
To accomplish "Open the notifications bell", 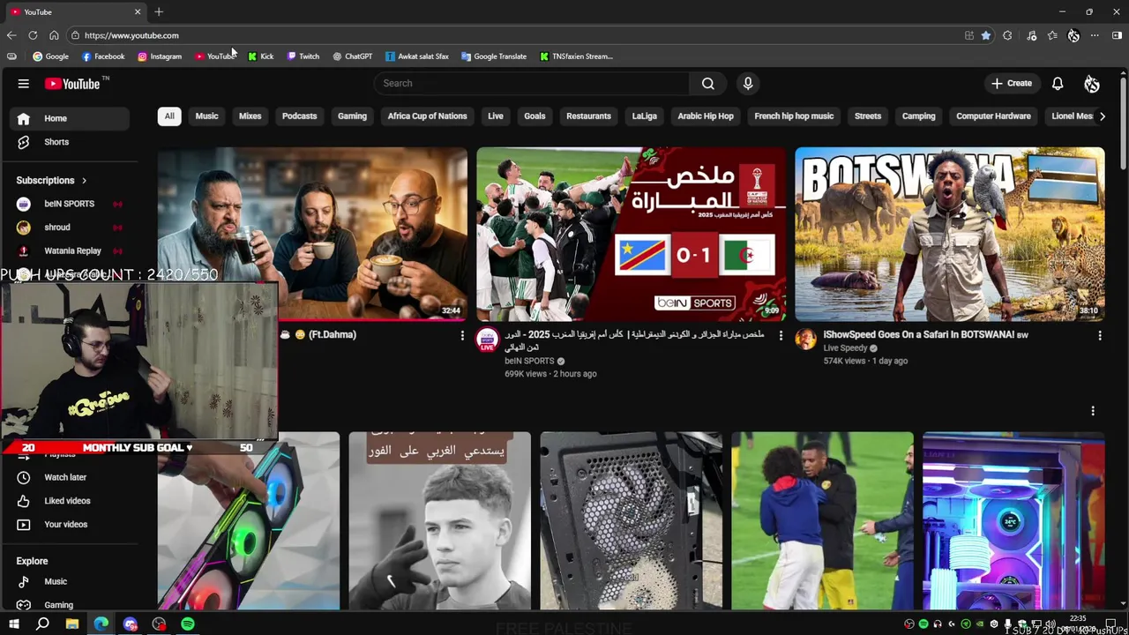I will [1058, 84].
